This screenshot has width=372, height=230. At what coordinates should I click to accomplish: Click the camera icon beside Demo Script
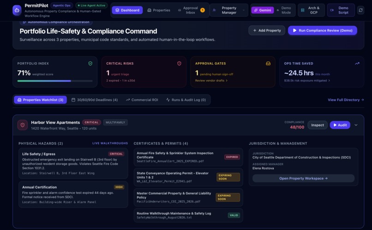coord(332,10)
